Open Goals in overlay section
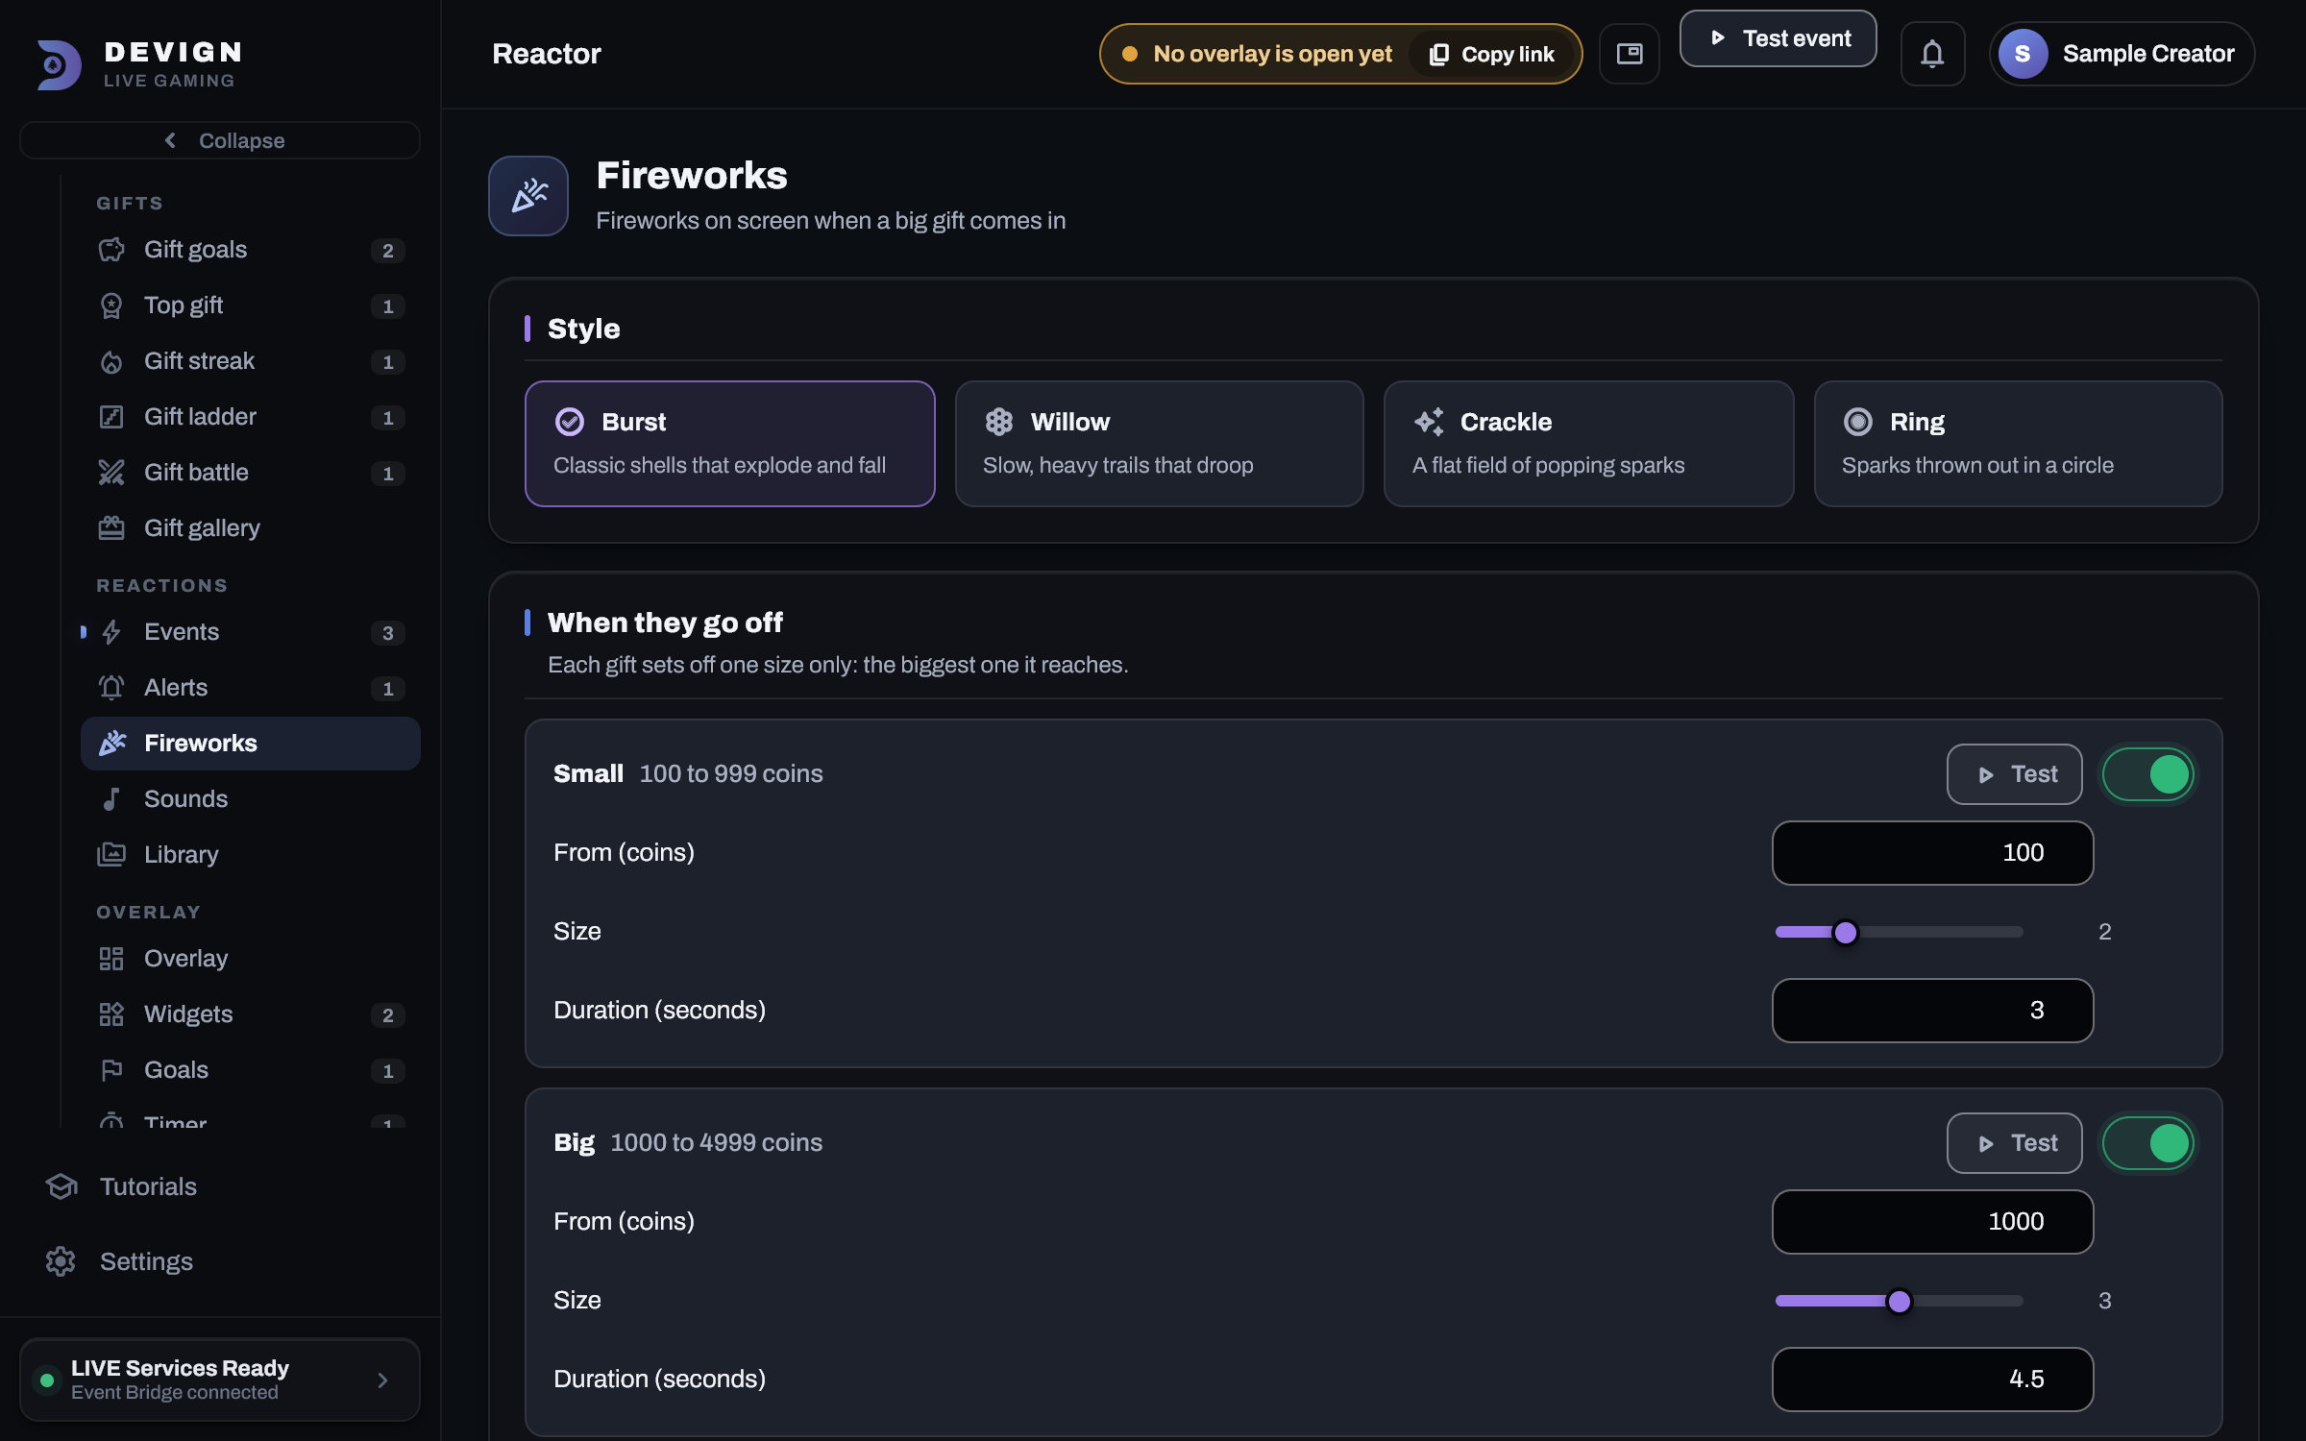 pyautogui.click(x=250, y=1070)
